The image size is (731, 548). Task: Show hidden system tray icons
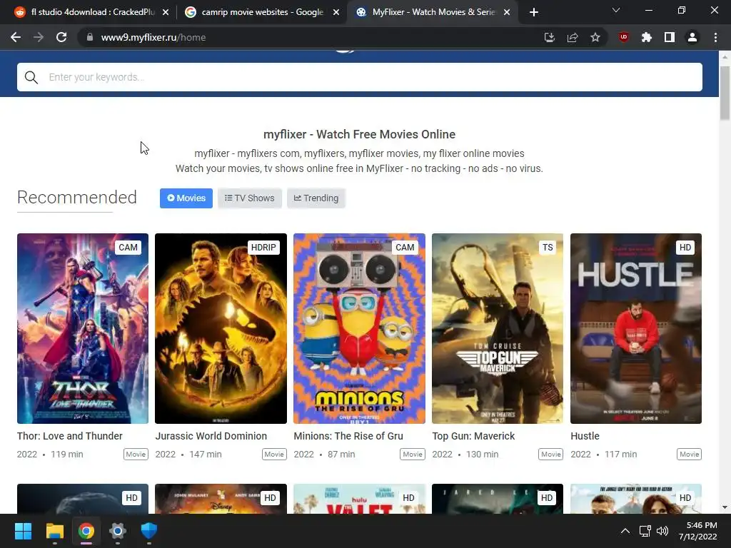pos(625,531)
